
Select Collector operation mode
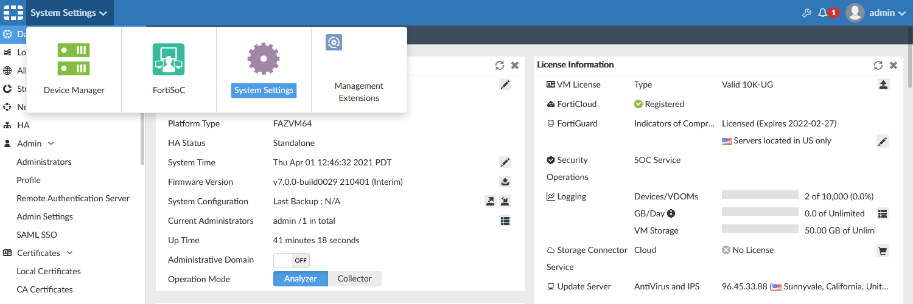coord(355,279)
